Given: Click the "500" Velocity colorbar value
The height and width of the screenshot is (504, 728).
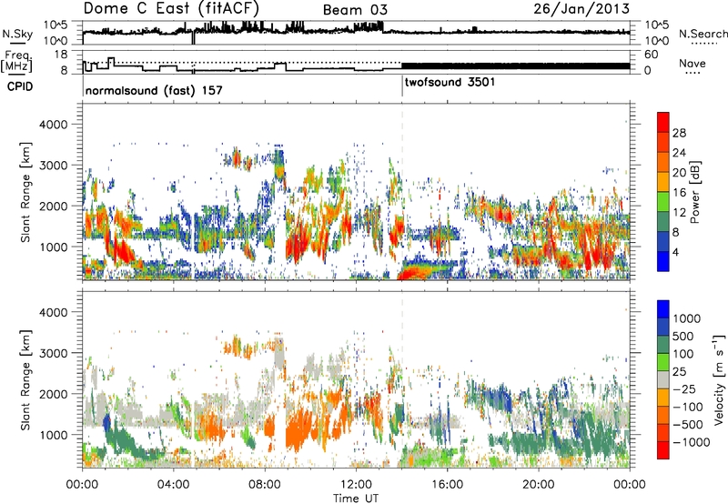Looking at the screenshot, I should coord(683,337).
